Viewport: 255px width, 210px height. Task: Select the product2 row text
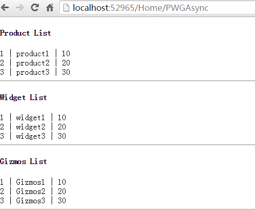coord(35,63)
